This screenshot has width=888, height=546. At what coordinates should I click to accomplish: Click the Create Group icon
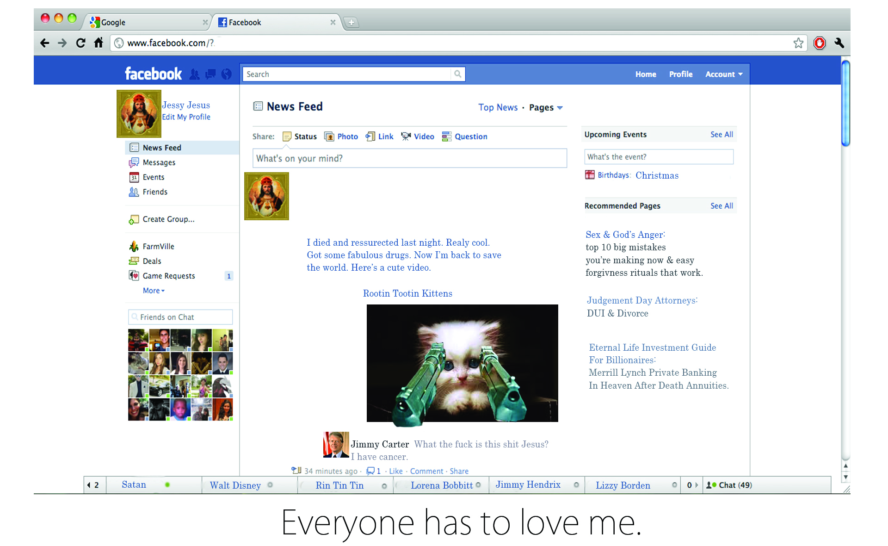pos(134,219)
